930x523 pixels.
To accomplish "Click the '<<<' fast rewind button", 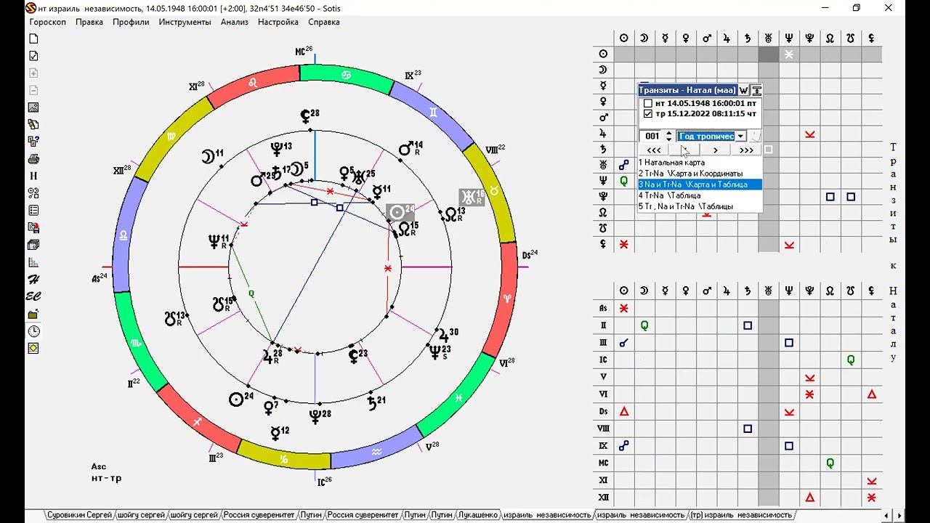I will point(654,150).
